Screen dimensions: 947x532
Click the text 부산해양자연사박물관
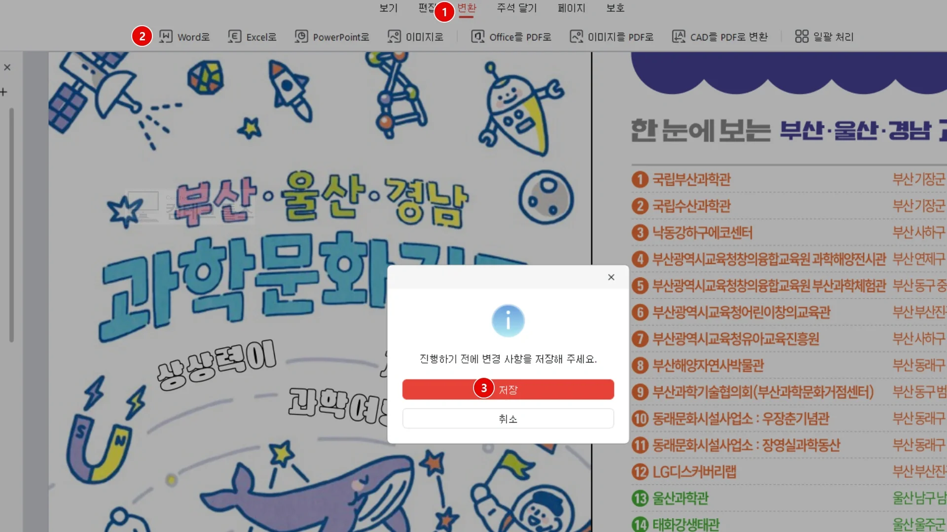coord(708,366)
